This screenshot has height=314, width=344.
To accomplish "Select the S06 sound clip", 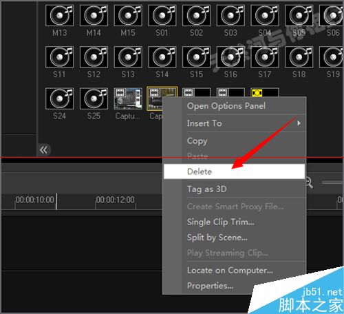I will click(332, 15).
